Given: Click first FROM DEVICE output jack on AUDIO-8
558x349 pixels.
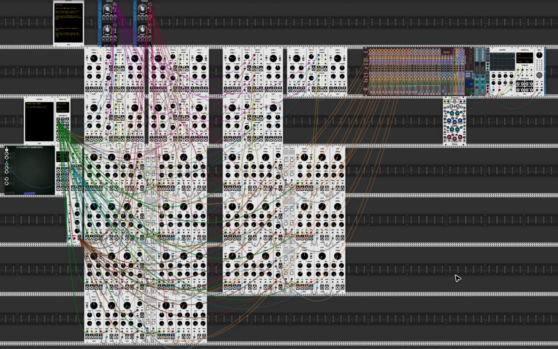Looking at the screenshot, I should pos(518,83).
